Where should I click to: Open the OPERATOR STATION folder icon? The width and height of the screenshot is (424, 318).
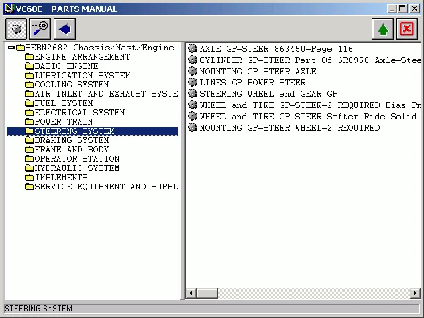pos(29,159)
